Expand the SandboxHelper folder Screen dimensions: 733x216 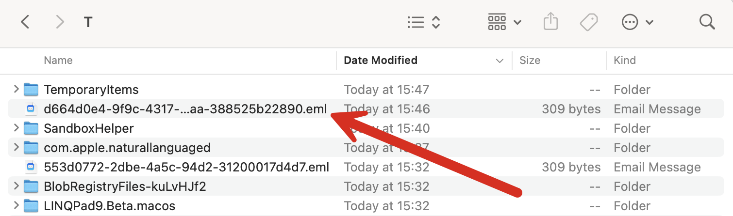(16, 128)
